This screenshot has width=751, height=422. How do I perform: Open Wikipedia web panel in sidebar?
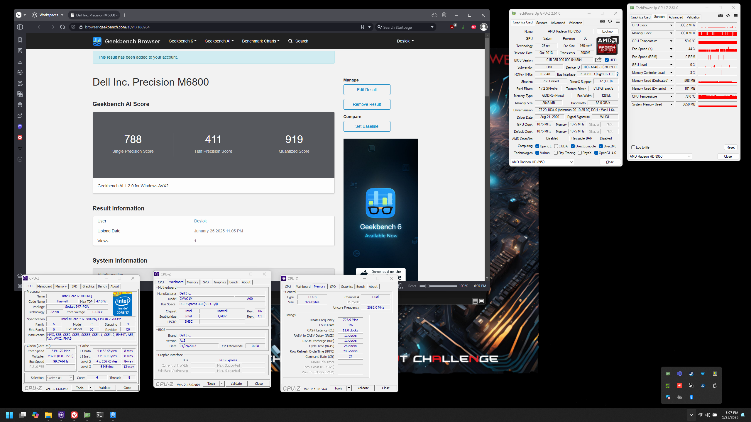[20, 148]
